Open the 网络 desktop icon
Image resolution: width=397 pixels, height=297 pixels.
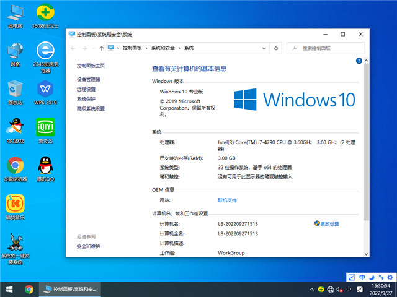[15, 54]
